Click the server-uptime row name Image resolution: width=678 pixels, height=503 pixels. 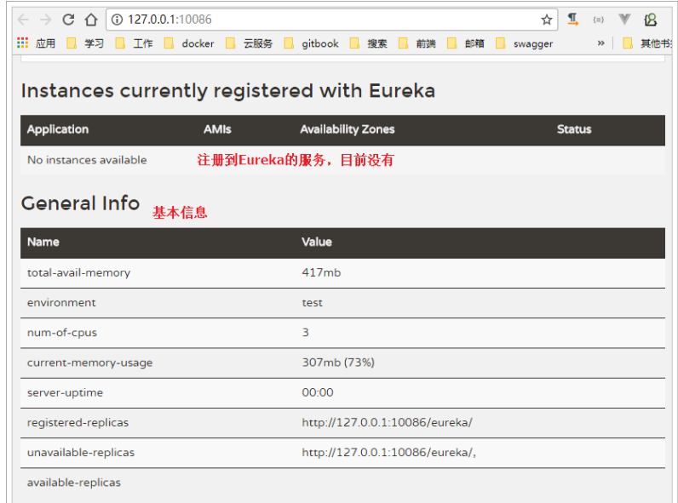coord(65,393)
